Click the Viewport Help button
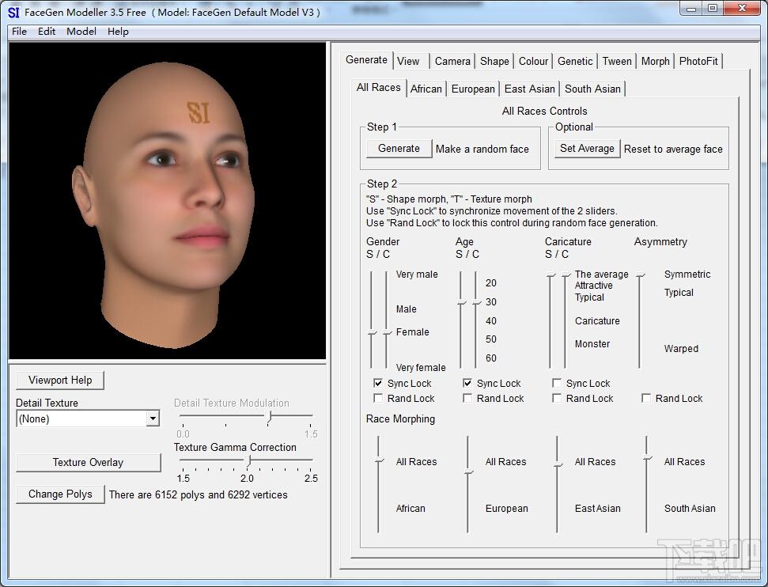This screenshot has height=587, width=768. [x=60, y=380]
